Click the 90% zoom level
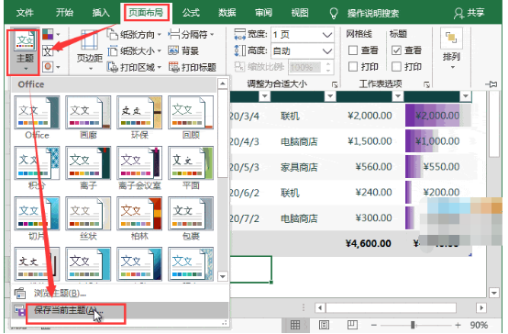Viewport: 508px width, 334px height. pyautogui.click(x=479, y=325)
